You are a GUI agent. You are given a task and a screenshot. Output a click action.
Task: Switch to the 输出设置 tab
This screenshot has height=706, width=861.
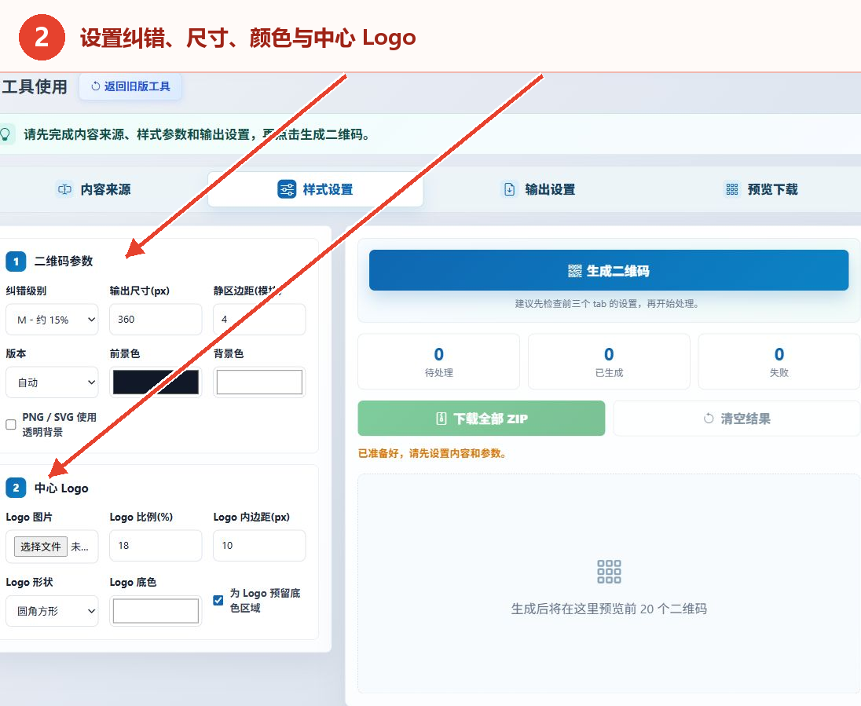(x=538, y=189)
